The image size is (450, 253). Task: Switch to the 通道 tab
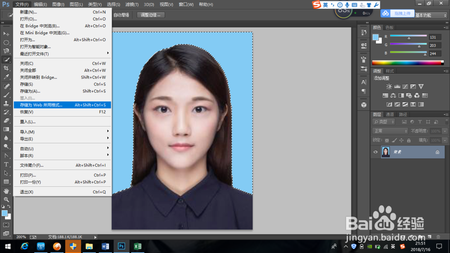[390, 114]
